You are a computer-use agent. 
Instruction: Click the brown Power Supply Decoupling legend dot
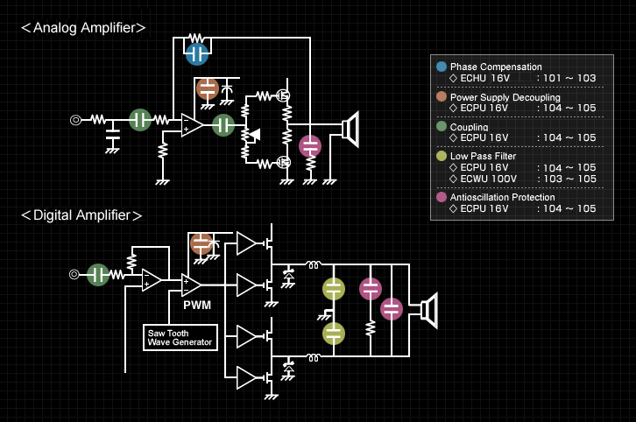pyautogui.click(x=441, y=96)
